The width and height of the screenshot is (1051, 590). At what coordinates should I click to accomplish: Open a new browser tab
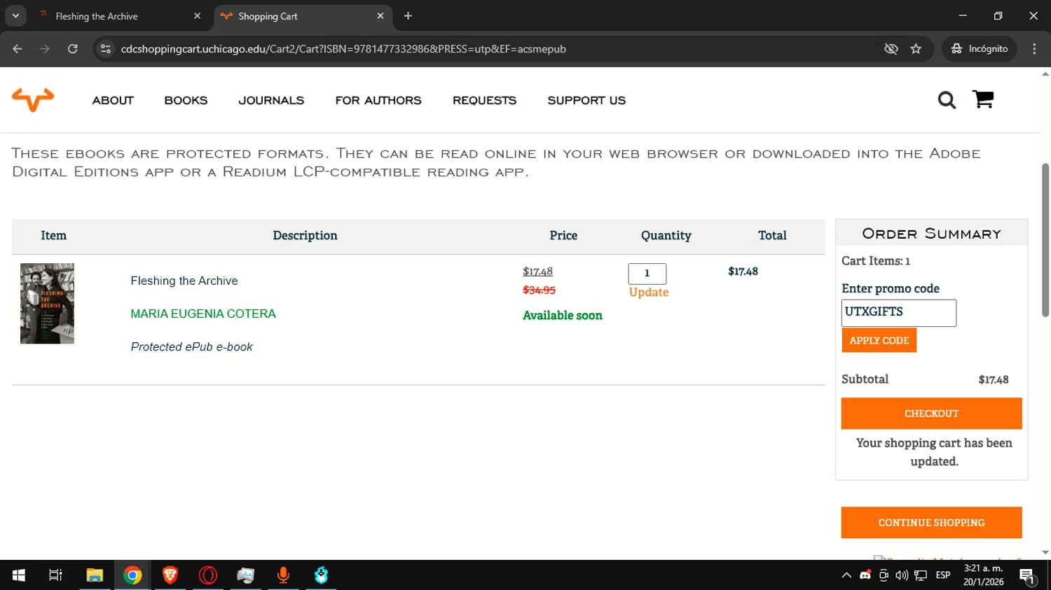pyautogui.click(x=408, y=16)
